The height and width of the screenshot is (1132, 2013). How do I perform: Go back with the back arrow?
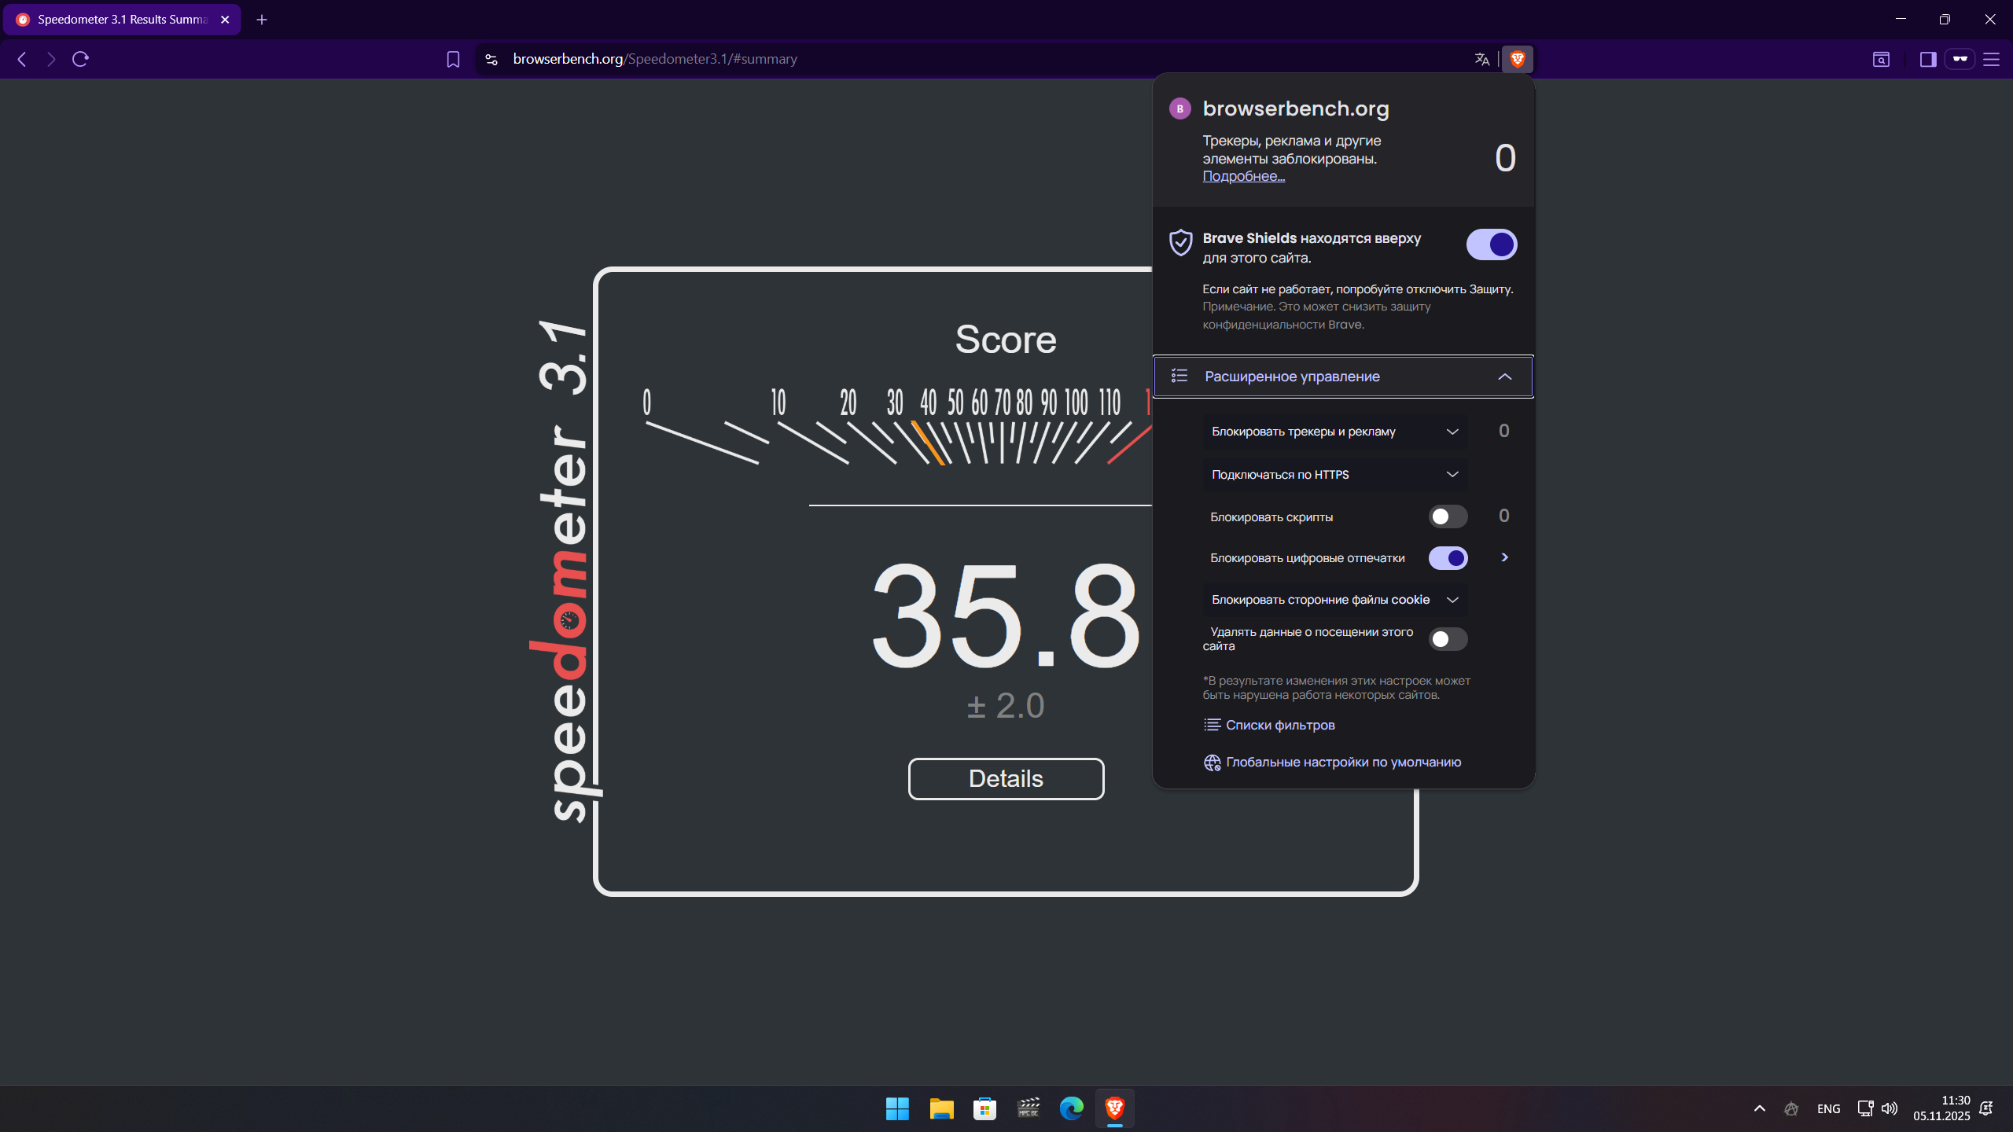click(22, 59)
